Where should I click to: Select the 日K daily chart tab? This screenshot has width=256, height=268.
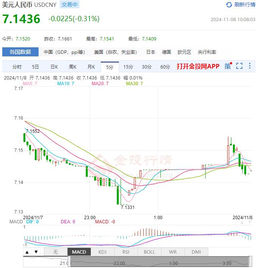click(54, 67)
